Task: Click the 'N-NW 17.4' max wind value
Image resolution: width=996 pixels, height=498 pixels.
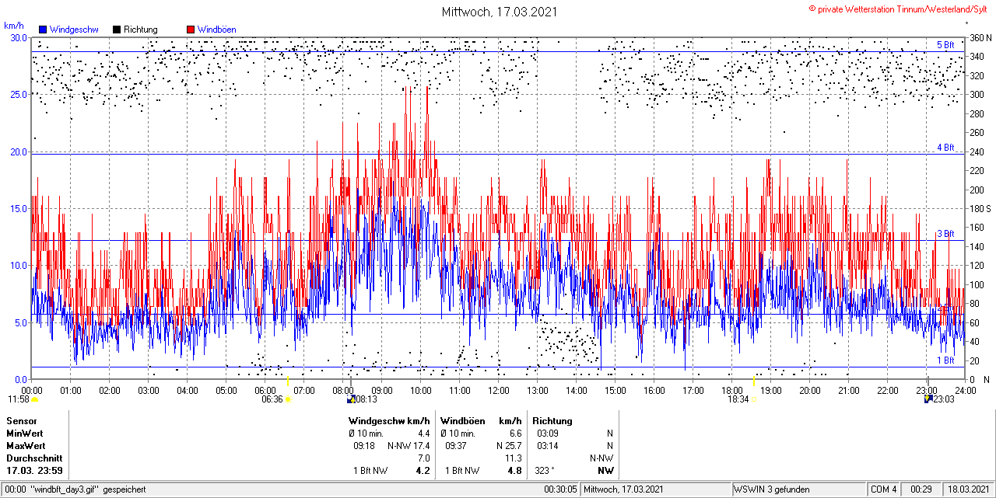Action: tap(409, 446)
